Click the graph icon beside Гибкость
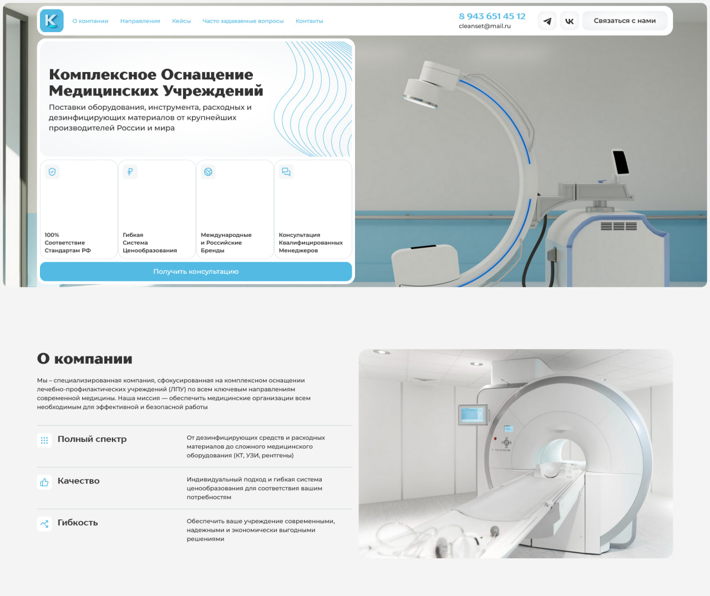710x596 pixels. (44, 524)
